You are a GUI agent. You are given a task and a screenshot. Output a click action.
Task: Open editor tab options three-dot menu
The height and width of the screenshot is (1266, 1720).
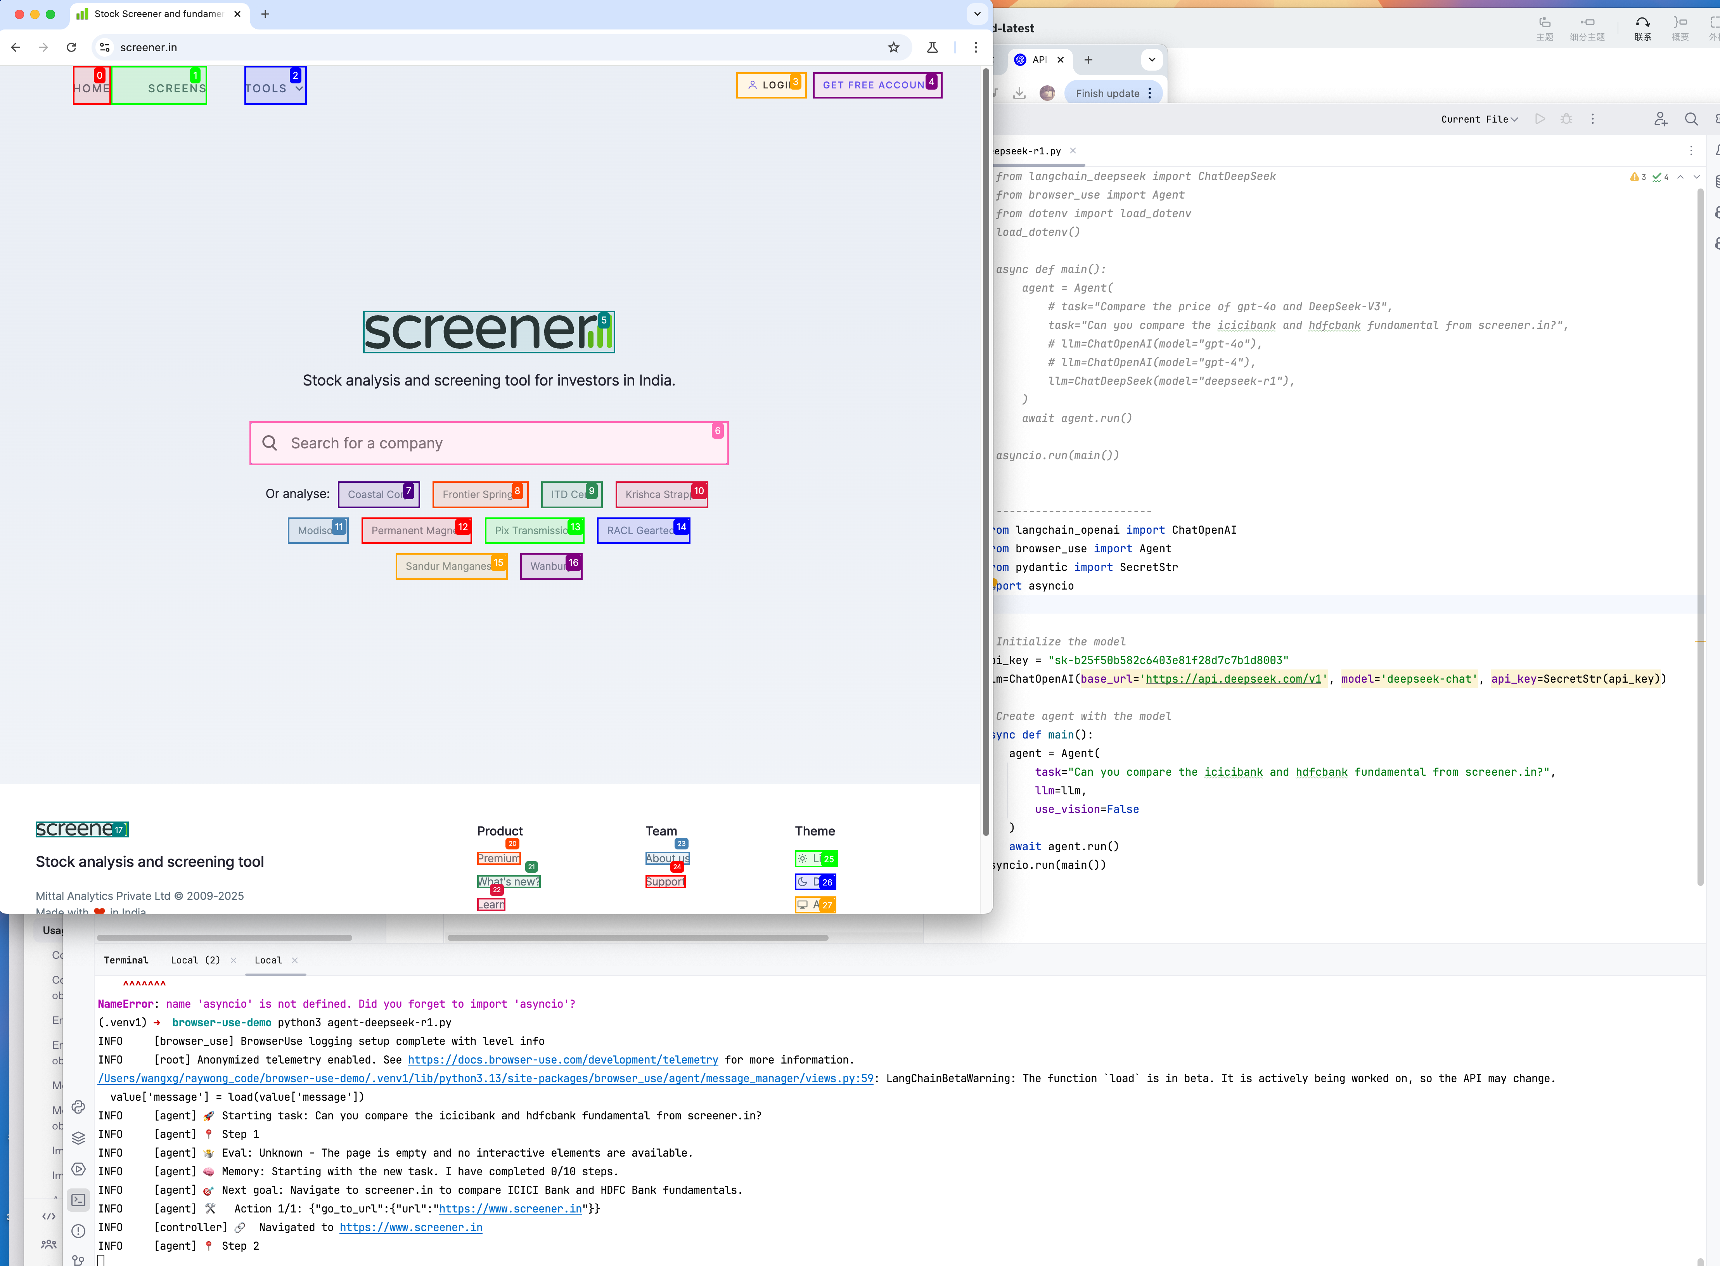pos(1691,151)
